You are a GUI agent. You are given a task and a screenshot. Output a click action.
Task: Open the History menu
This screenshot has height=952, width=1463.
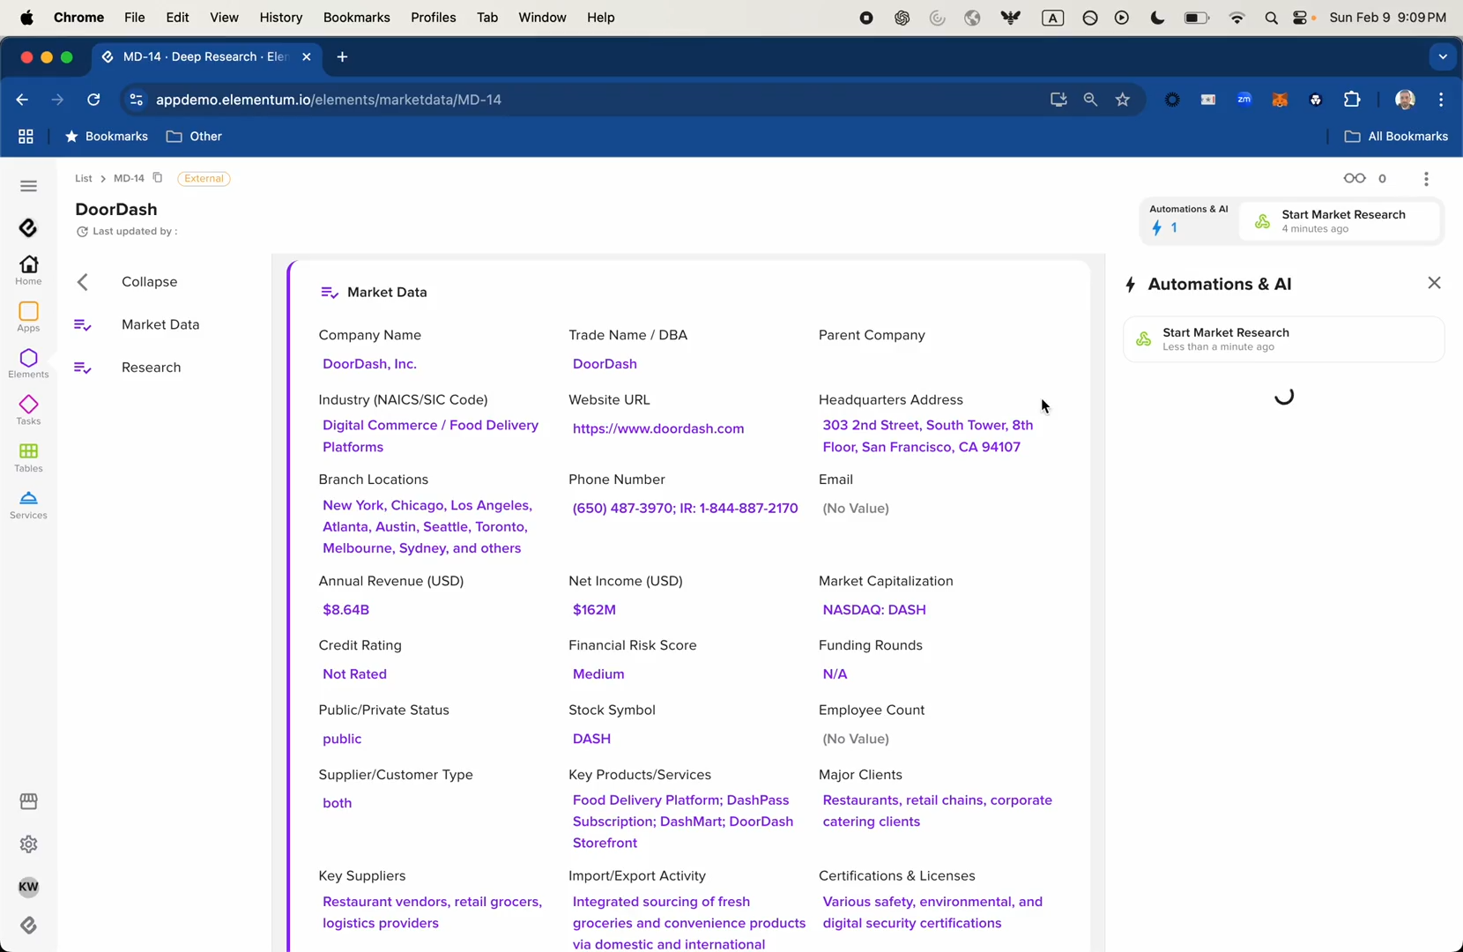pyautogui.click(x=280, y=18)
